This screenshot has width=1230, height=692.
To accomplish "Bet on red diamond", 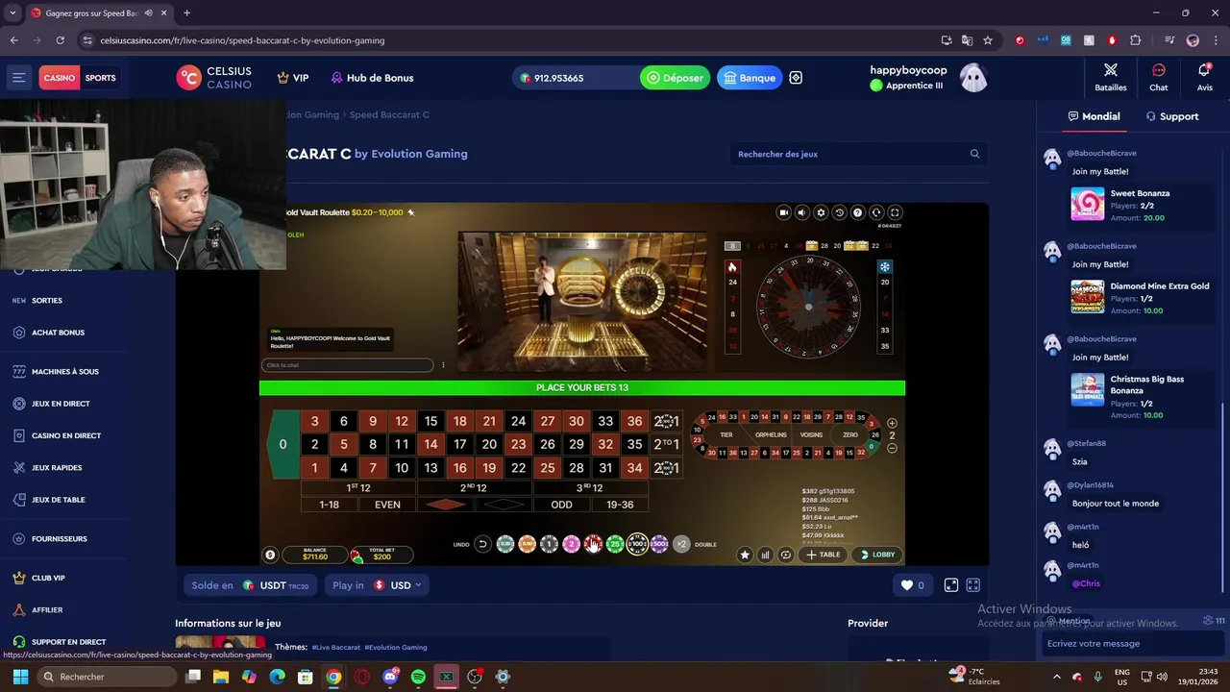I will pos(445,505).
